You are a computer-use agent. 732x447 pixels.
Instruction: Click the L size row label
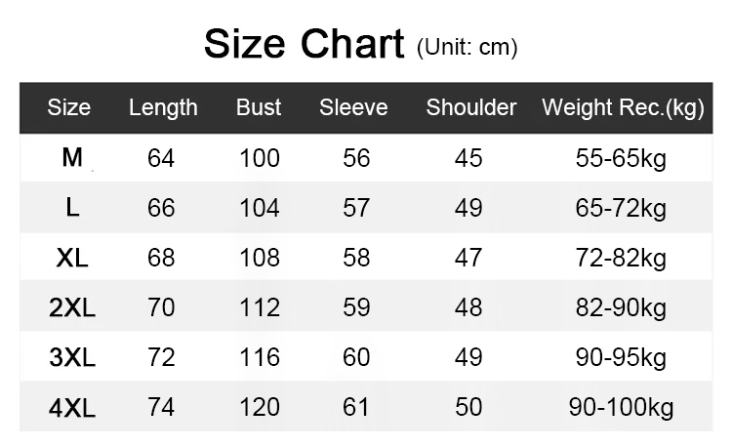click(x=72, y=207)
